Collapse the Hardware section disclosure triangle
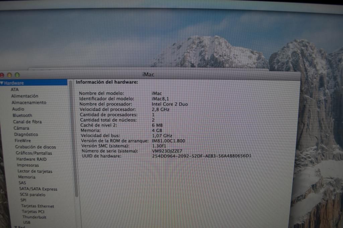Screen dimensions: 343x228 click(x=2, y=83)
